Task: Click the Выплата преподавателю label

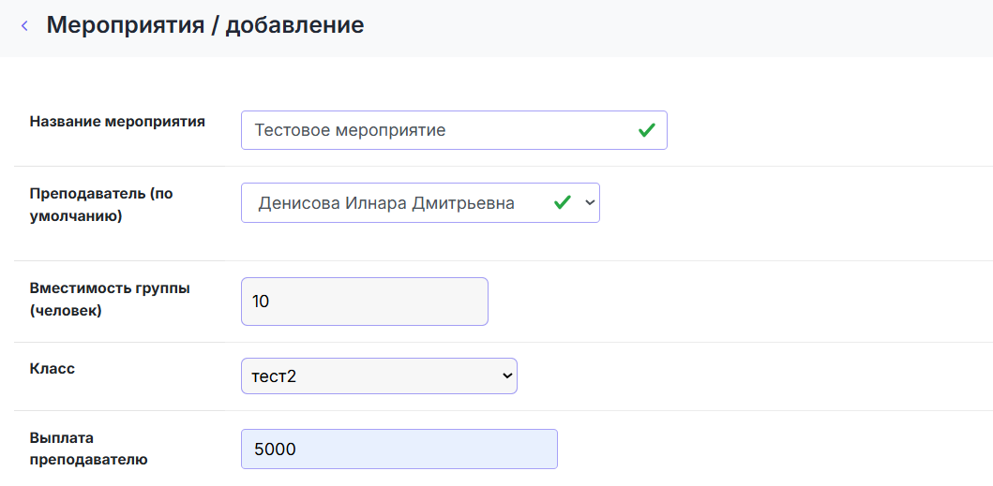Action: (x=89, y=449)
